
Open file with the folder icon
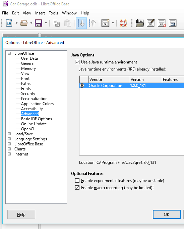24,23
